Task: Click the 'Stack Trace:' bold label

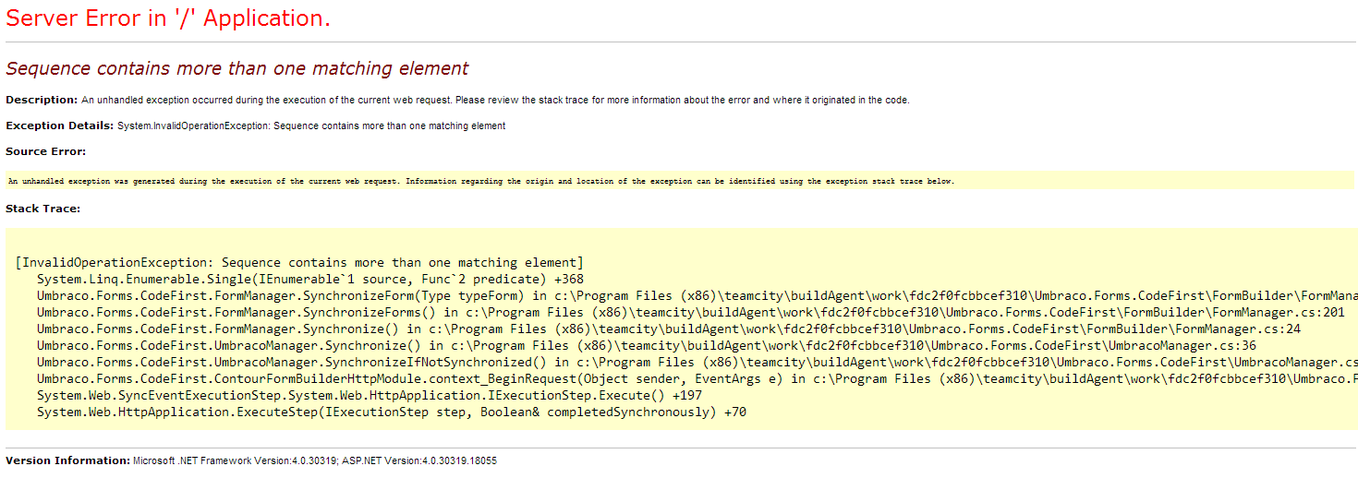Action: tap(42, 209)
